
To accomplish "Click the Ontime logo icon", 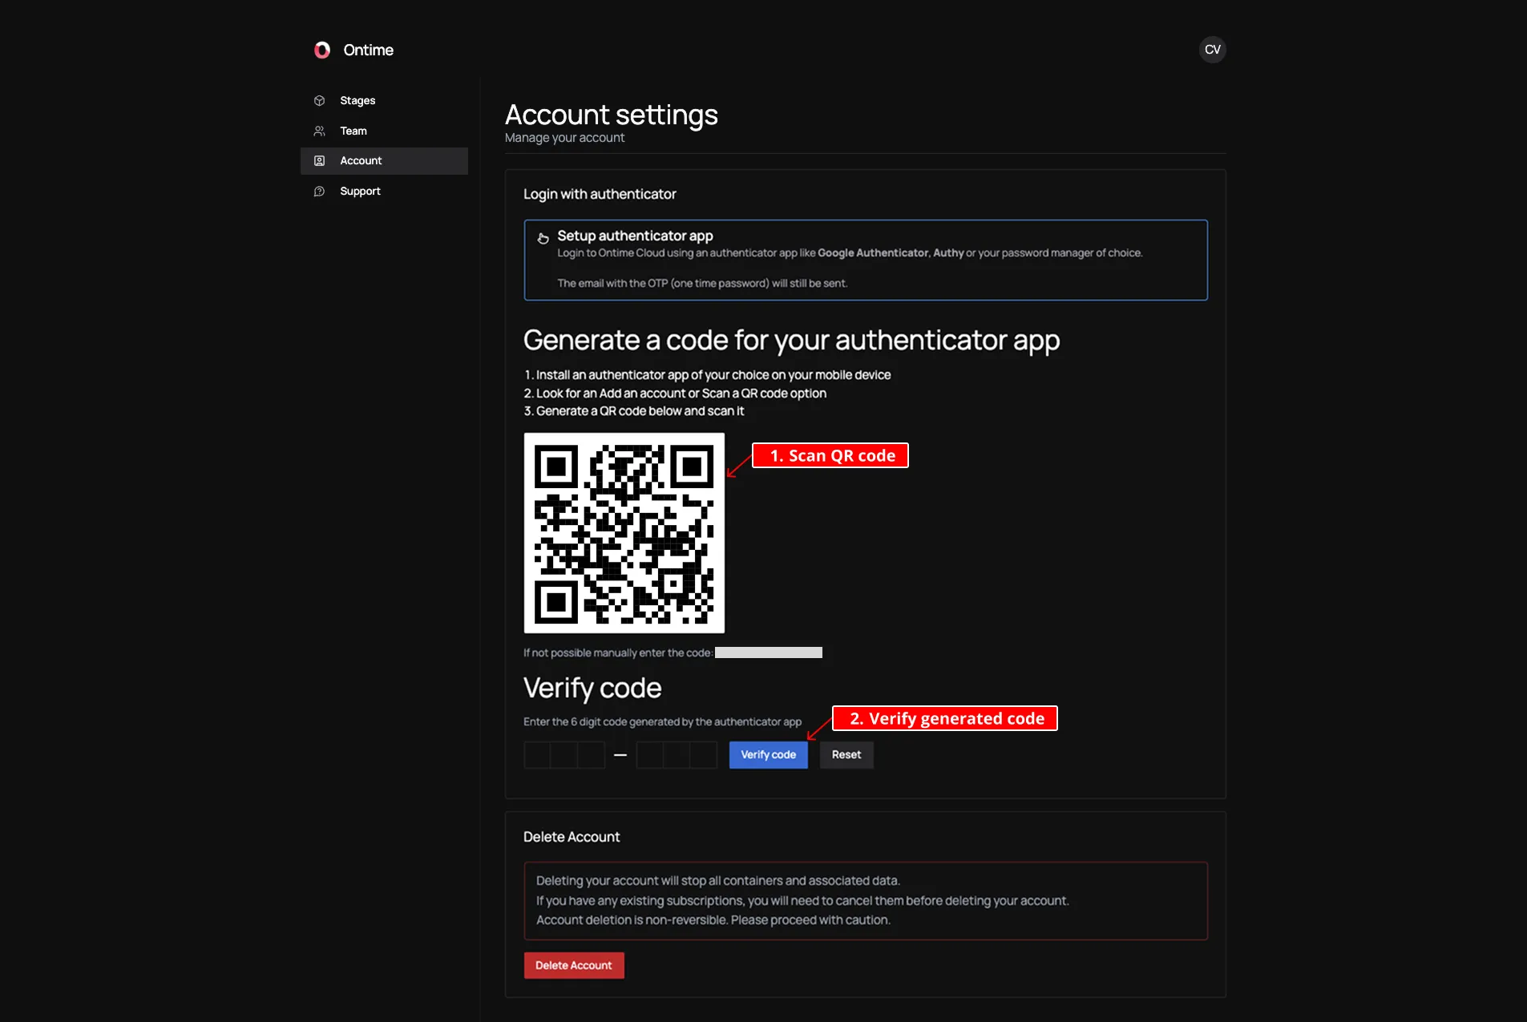I will coord(322,50).
